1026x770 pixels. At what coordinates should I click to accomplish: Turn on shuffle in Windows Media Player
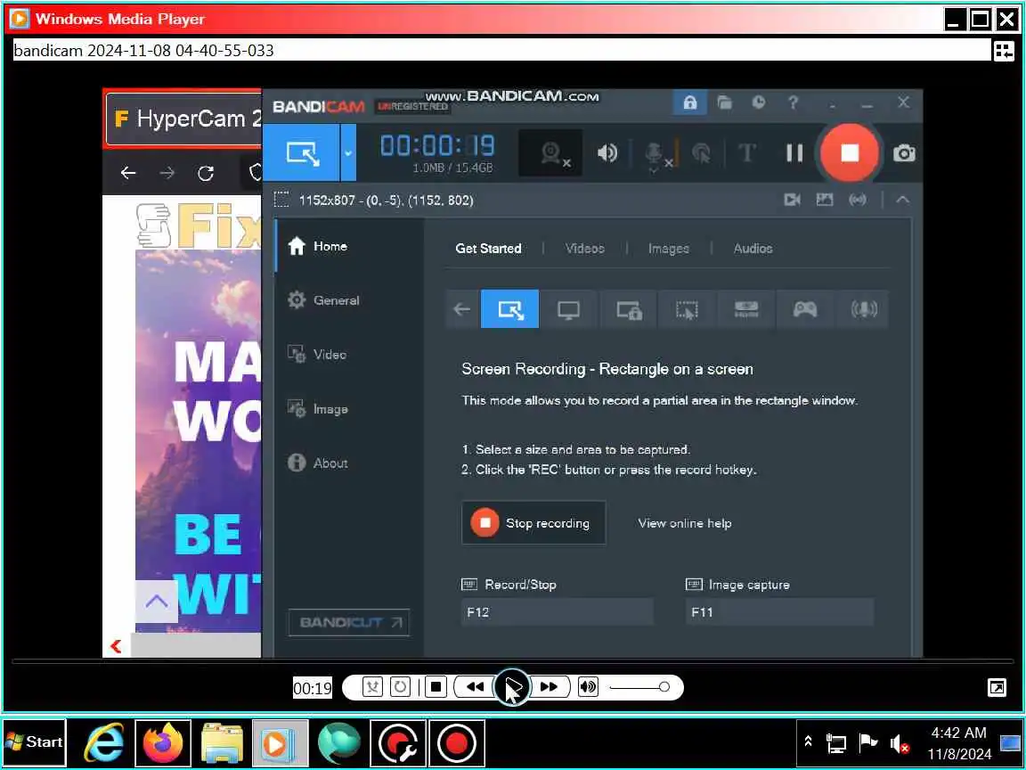(x=372, y=687)
